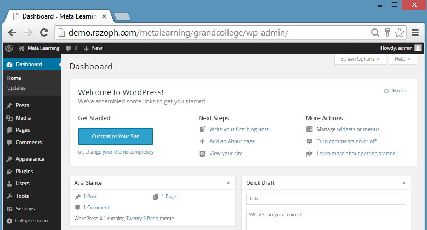The height and width of the screenshot is (230, 427).
Task: Click change your theme completely link
Action: (119, 152)
